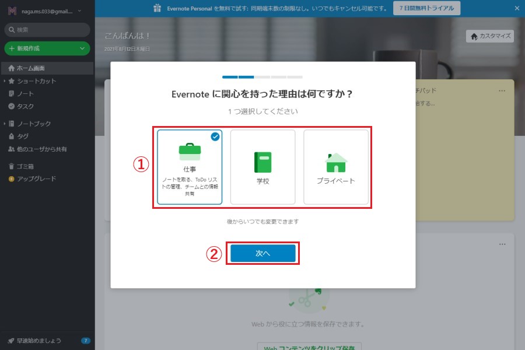Click the notebook icon beside ノートブック

coord(12,124)
